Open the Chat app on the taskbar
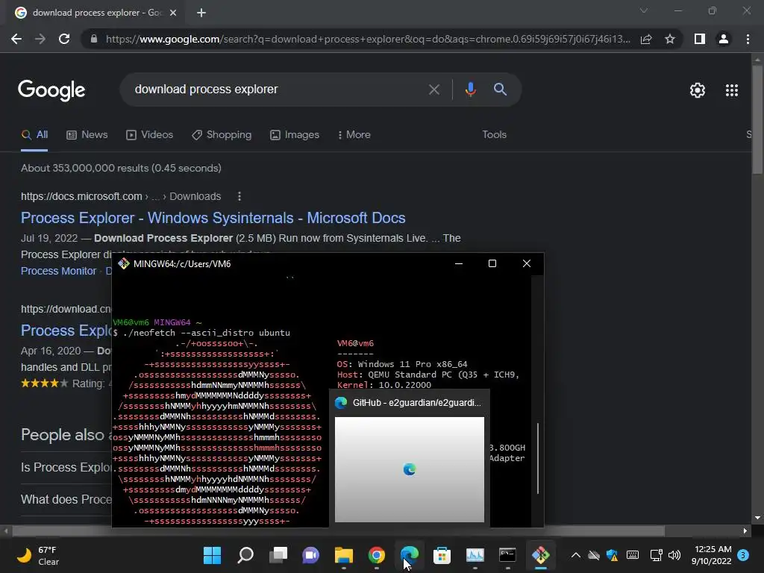The image size is (764, 573). coord(310,555)
